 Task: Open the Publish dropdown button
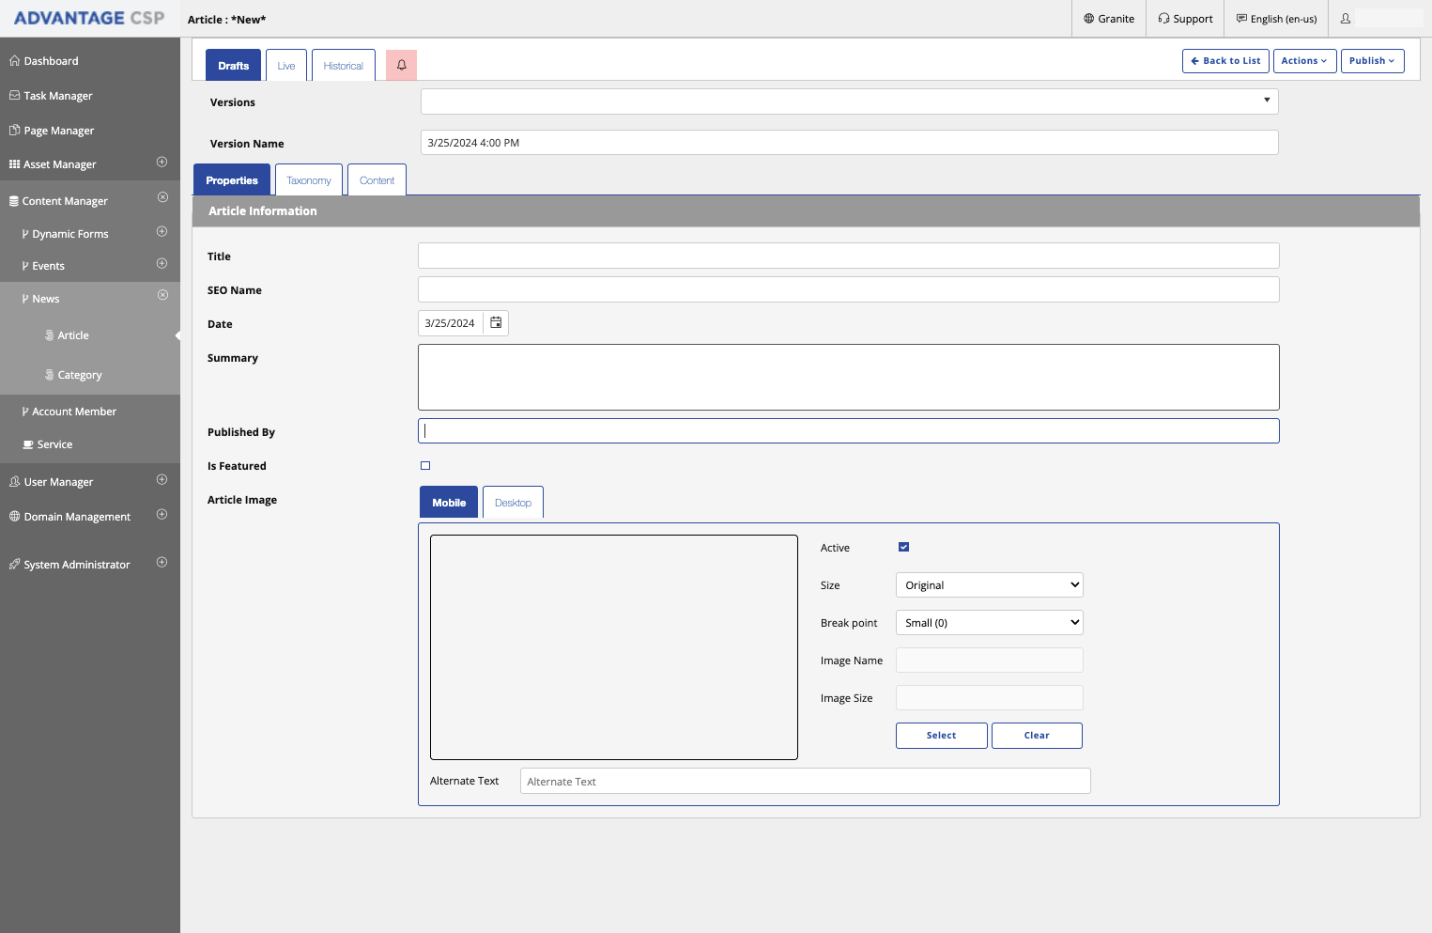tap(1372, 61)
